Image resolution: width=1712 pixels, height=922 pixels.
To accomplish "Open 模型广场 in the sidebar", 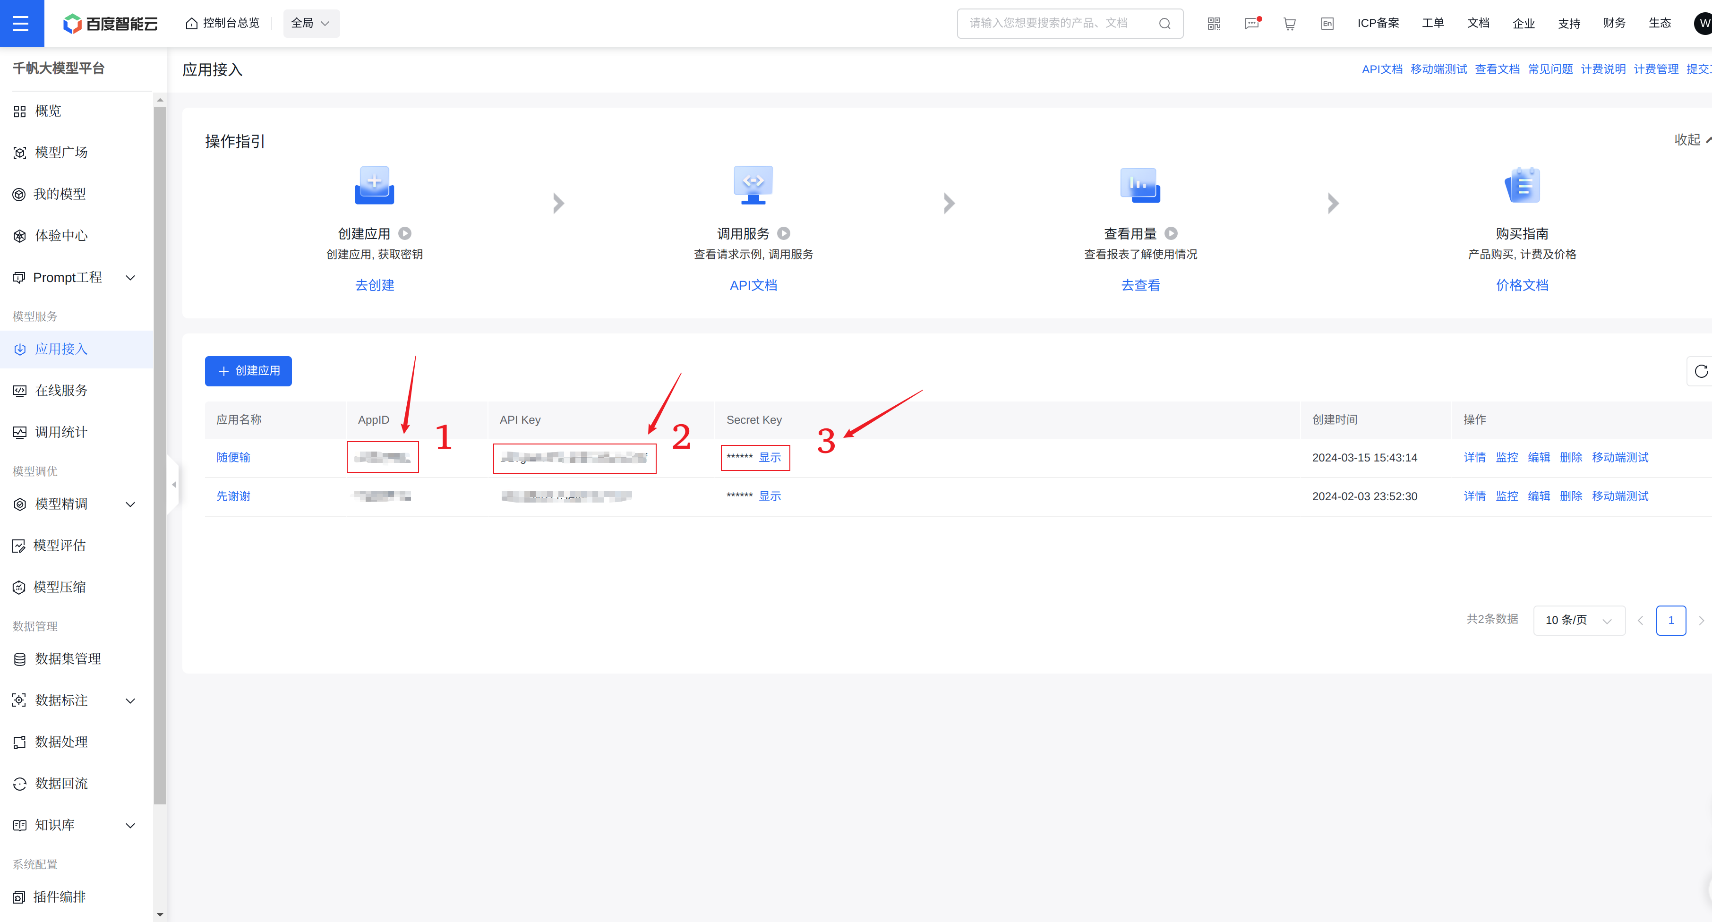I will (x=61, y=152).
